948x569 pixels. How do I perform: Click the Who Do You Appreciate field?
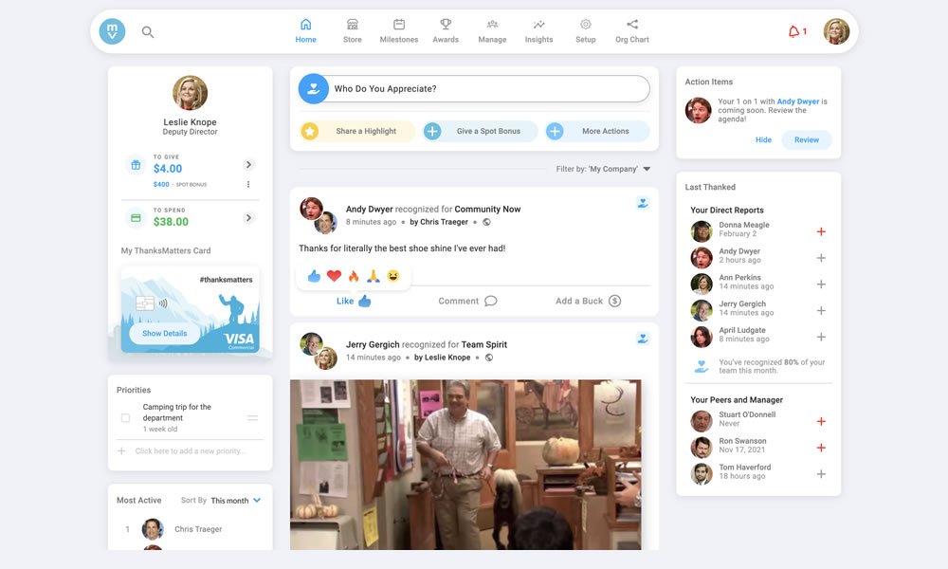tap(488, 89)
